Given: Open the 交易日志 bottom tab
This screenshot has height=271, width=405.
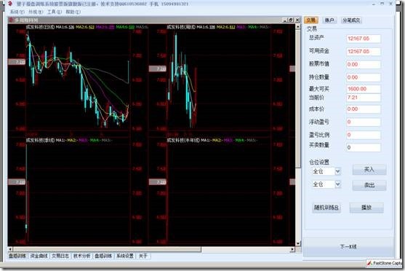Looking at the screenshot, I should coord(60,256).
